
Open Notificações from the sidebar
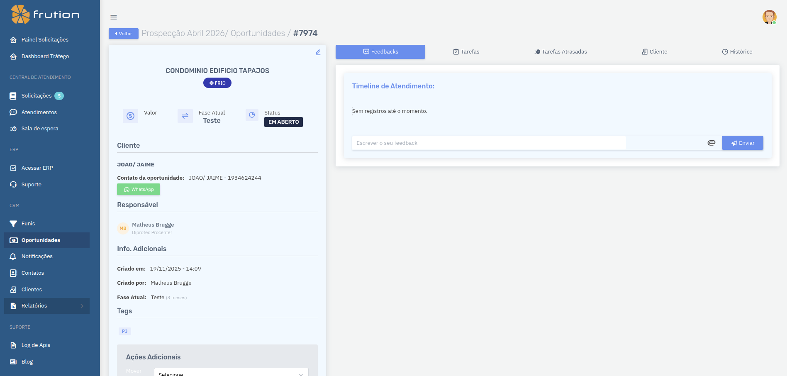(37, 256)
